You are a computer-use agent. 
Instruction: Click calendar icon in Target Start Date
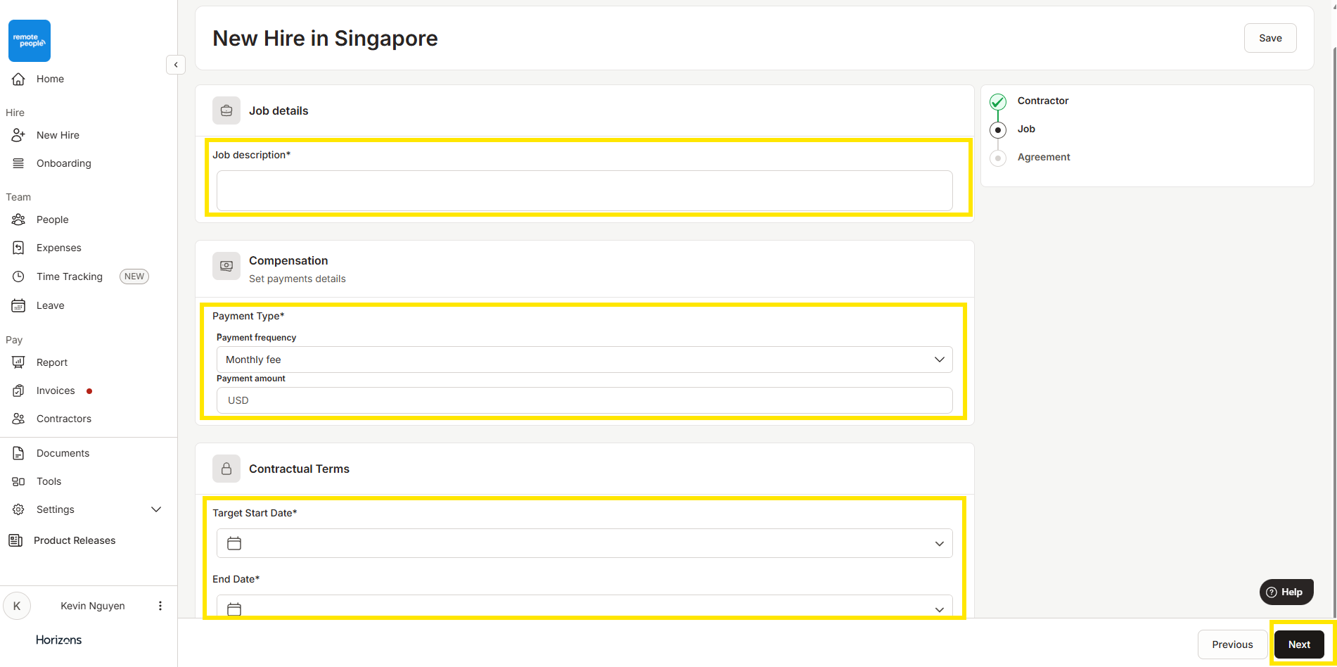coord(234,543)
